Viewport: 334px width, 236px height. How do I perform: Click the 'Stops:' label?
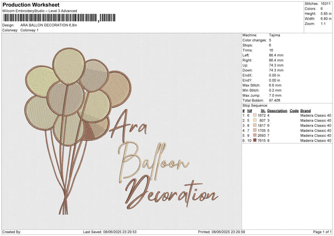[x=248, y=45]
